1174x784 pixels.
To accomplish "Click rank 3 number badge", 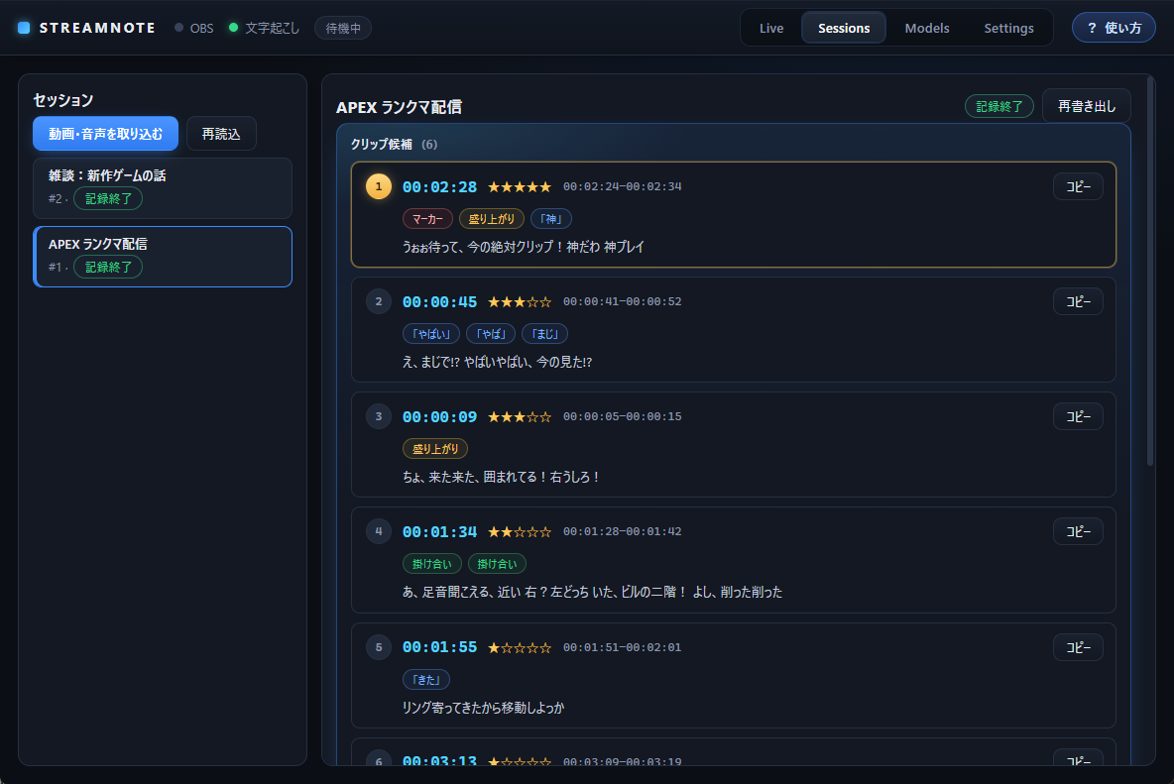I will 378,416.
